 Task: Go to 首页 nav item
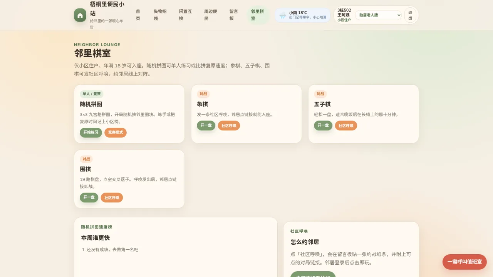(x=138, y=15)
